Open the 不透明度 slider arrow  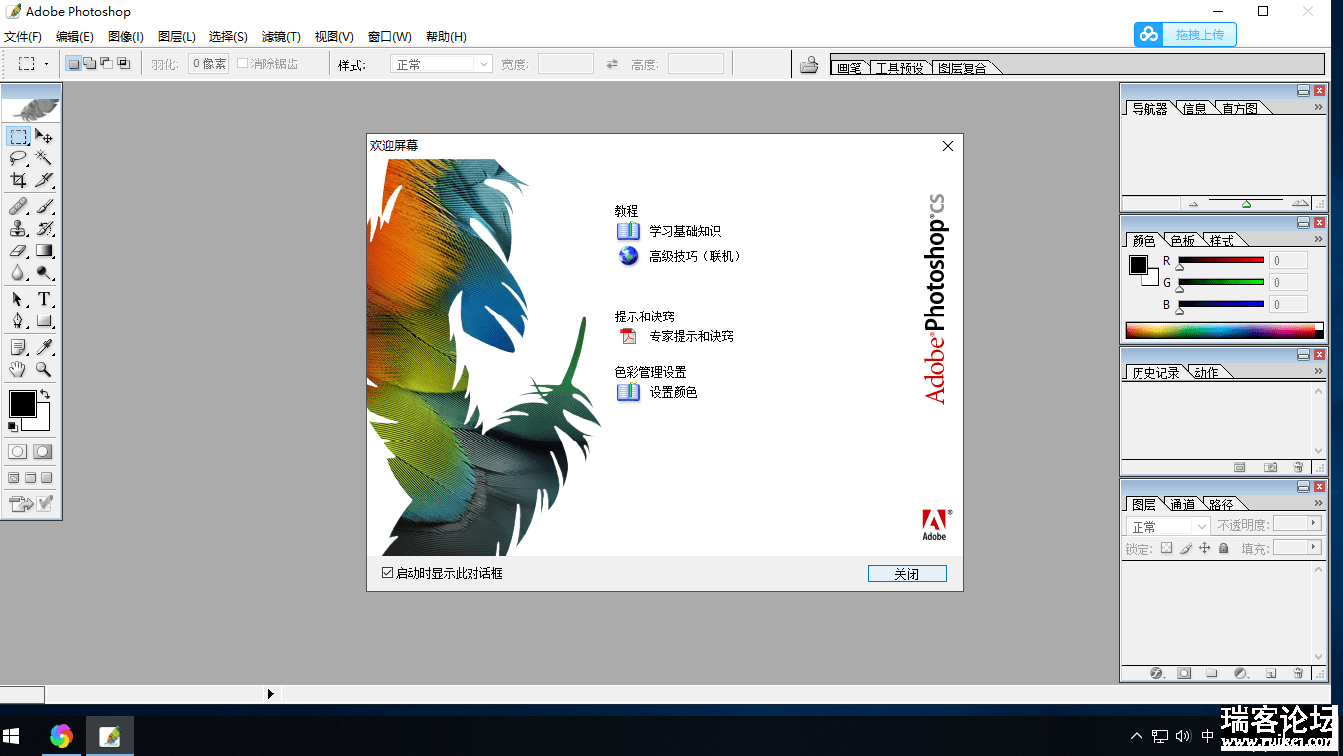[x=1315, y=523]
